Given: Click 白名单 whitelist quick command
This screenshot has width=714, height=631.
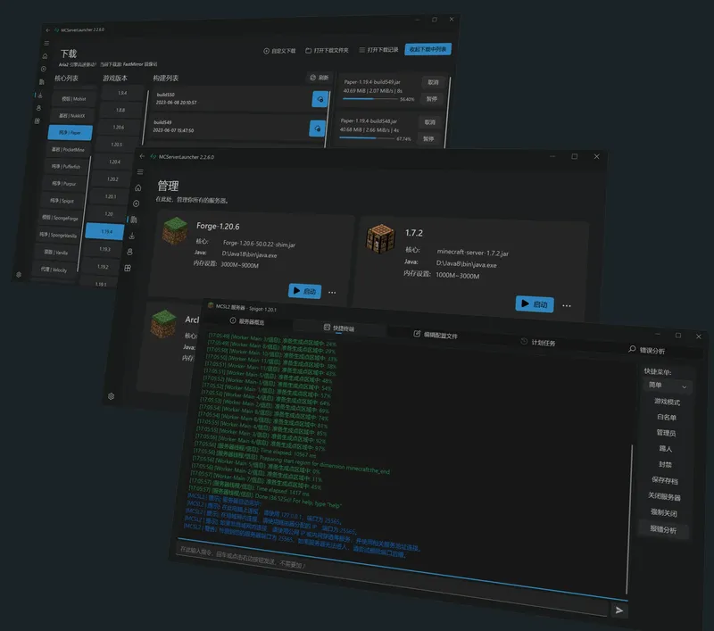Looking at the screenshot, I should coord(667,417).
